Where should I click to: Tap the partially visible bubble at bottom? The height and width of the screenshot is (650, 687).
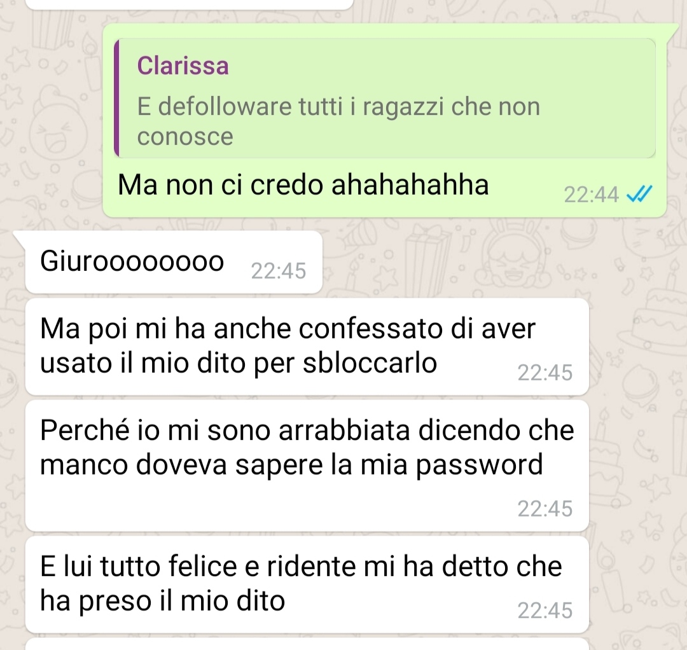click(x=307, y=644)
